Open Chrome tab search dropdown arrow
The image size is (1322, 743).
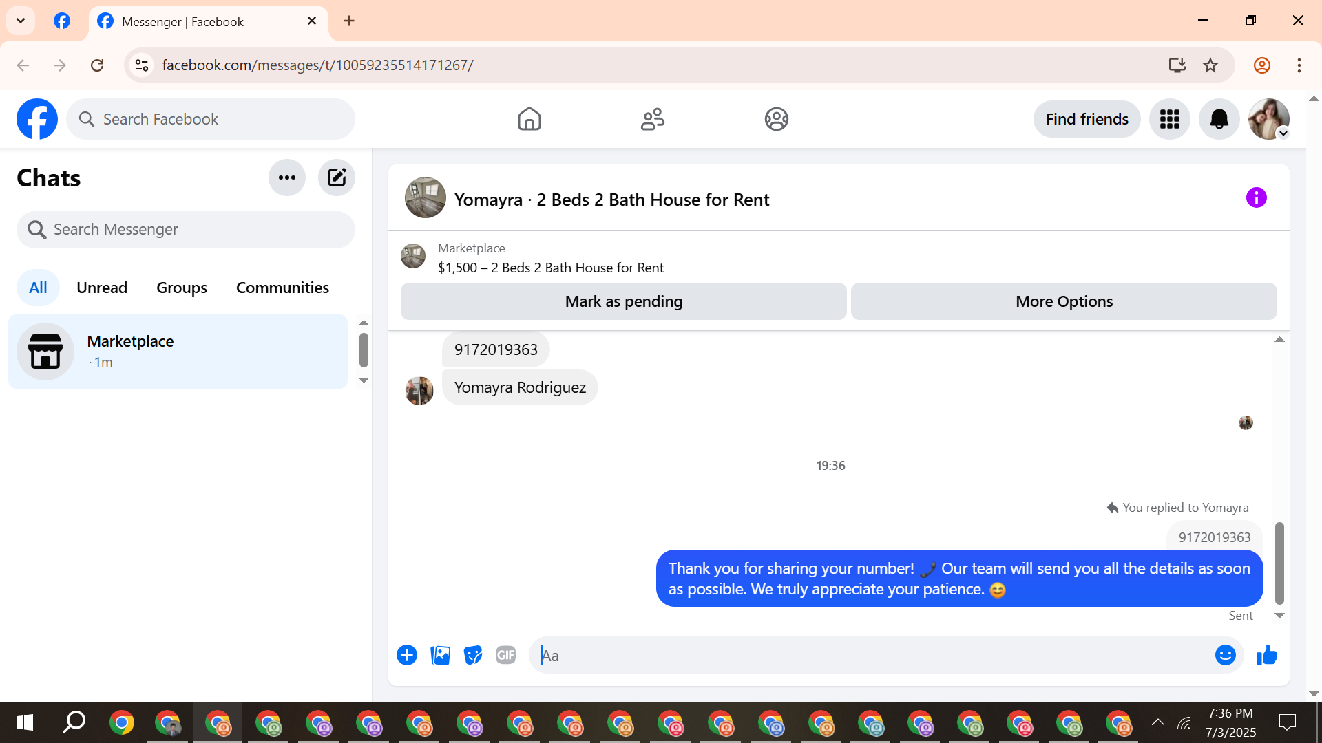click(x=21, y=21)
